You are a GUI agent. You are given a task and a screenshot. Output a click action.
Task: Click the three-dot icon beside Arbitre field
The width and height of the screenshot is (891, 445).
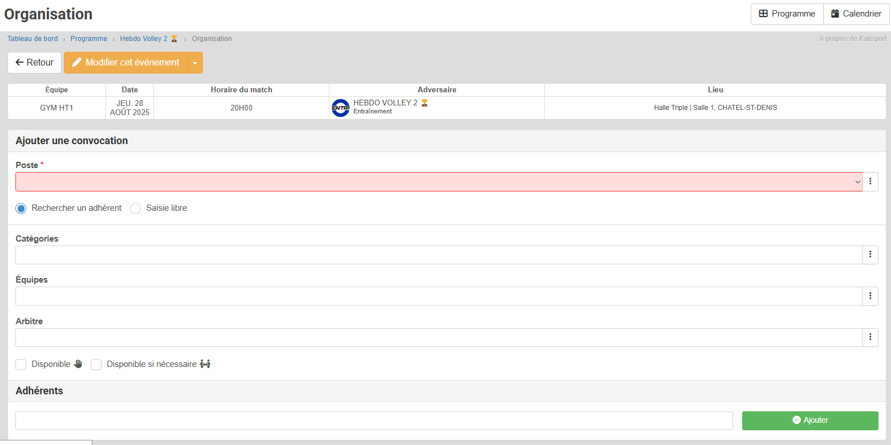pos(870,337)
